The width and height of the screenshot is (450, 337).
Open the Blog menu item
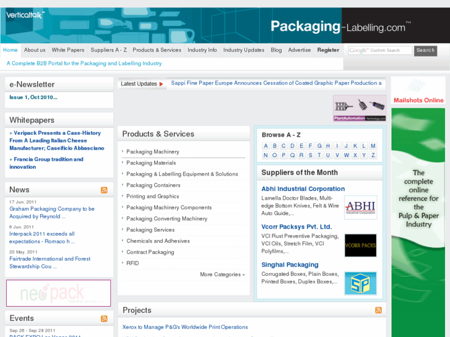[x=276, y=50]
